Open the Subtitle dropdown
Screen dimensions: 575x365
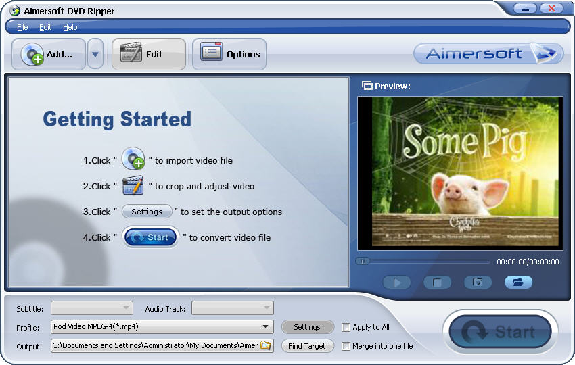coord(92,308)
